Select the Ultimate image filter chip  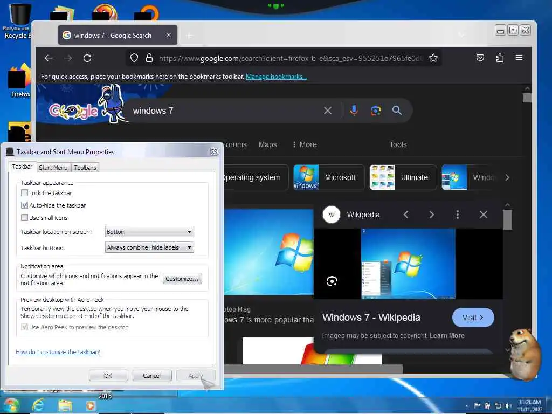pos(403,177)
